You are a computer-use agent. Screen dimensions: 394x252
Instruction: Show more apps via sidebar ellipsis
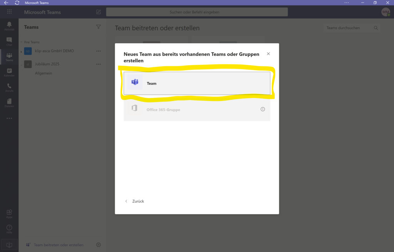coord(9,118)
